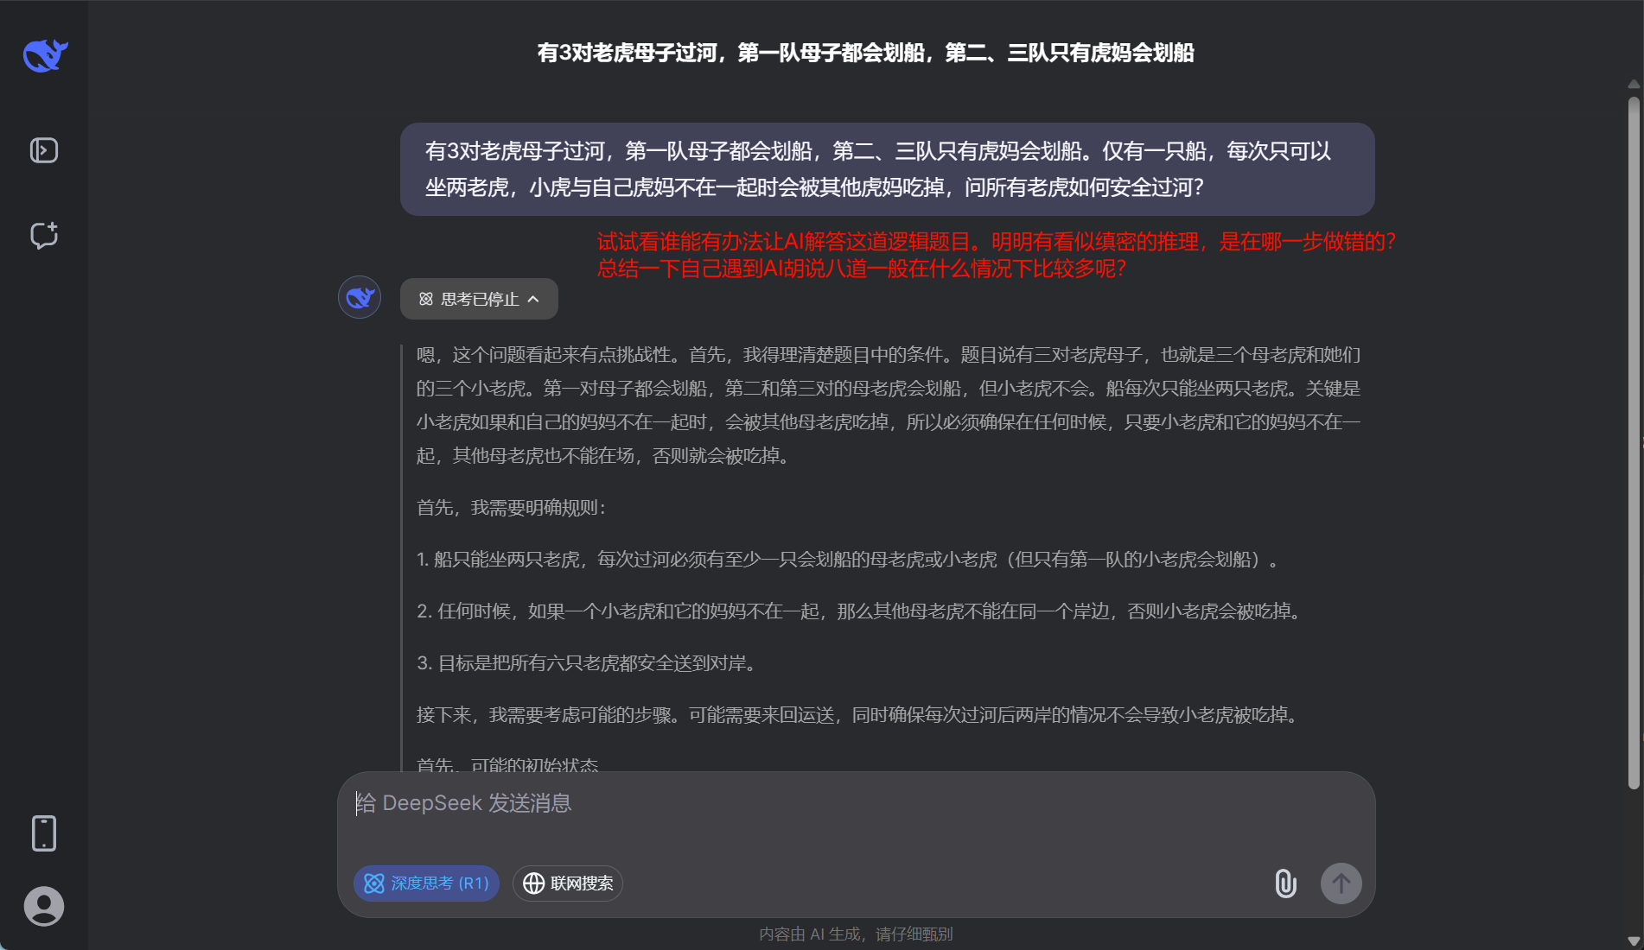The image size is (1644, 950).
Task: Open the sidebar panel toggle icon
Action: click(x=44, y=150)
